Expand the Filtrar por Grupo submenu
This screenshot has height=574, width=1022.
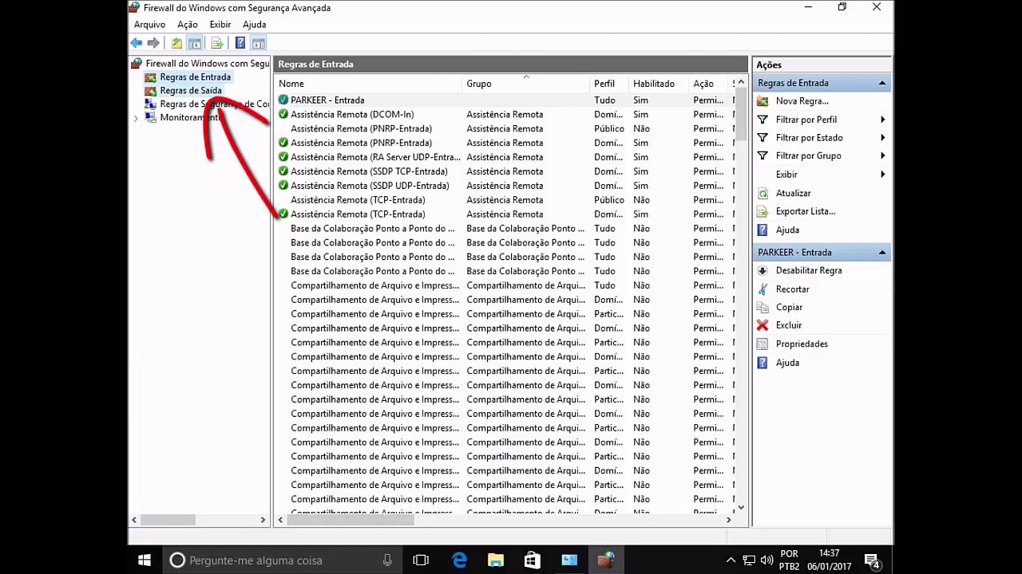click(x=883, y=156)
